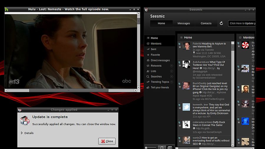
Task: Open Fabvild's avatar in the Home column
Action: tap(186, 46)
